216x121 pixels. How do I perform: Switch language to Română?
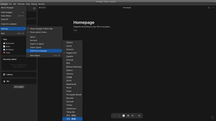coord(72,98)
